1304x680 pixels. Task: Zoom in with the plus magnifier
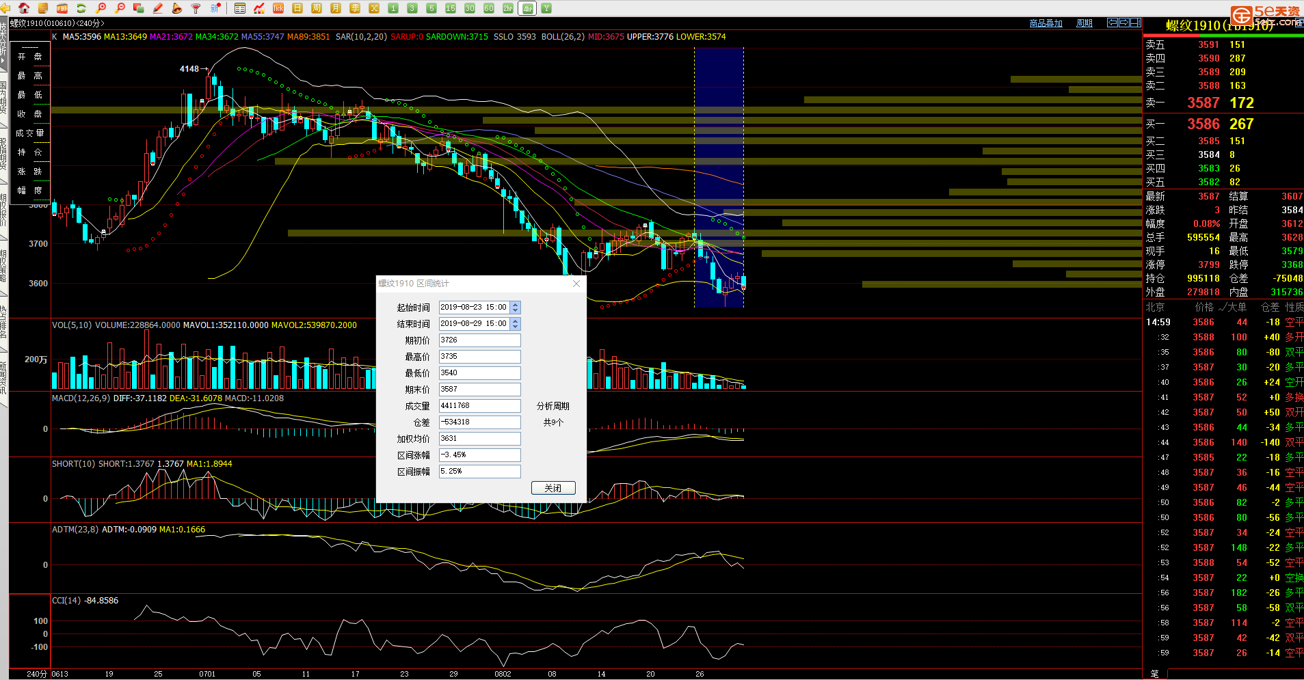pos(101,8)
